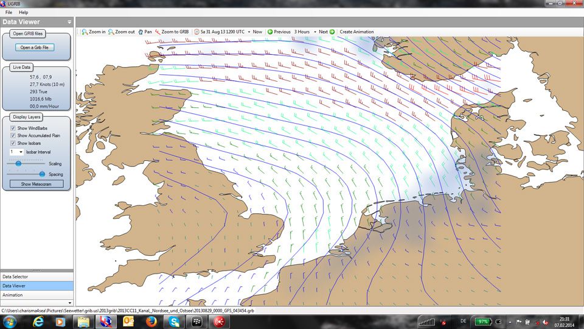Switch to Data Selector pane
This screenshot has height=329, width=584.
tap(36, 277)
